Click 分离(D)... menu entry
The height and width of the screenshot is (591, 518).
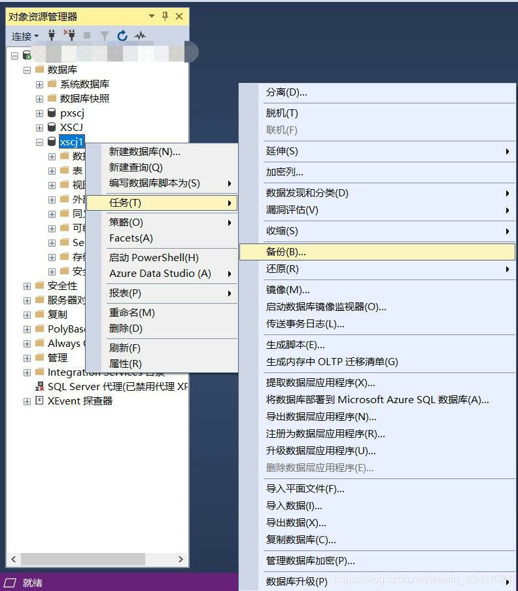[286, 92]
